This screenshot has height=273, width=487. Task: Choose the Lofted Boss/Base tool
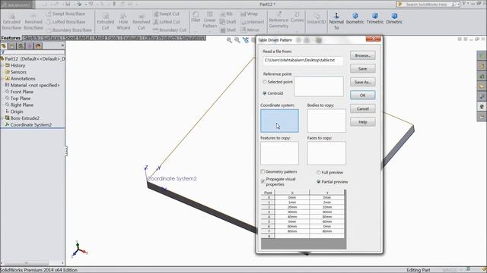[65, 22]
